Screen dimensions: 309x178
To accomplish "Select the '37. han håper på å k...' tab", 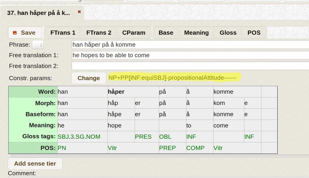I will point(39,13).
